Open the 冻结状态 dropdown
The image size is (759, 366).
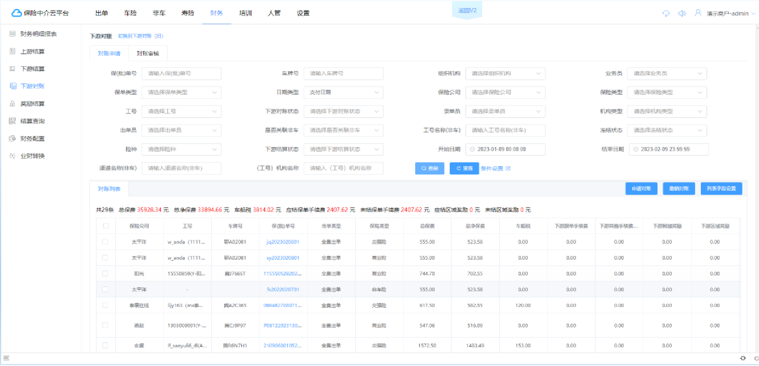coord(667,130)
